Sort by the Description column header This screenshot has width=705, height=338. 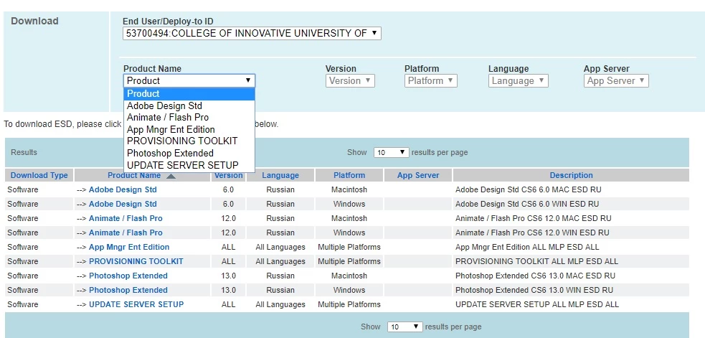click(x=571, y=175)
